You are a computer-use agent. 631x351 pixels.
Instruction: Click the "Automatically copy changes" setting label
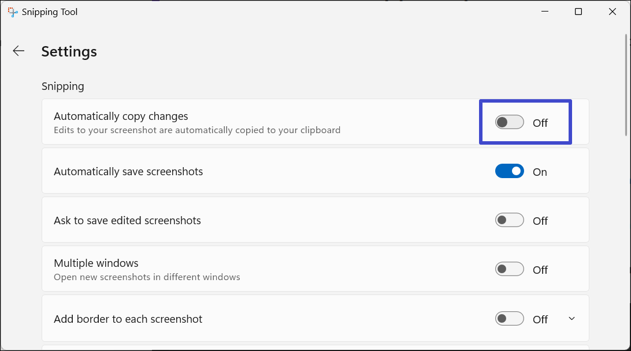point(121,116)
